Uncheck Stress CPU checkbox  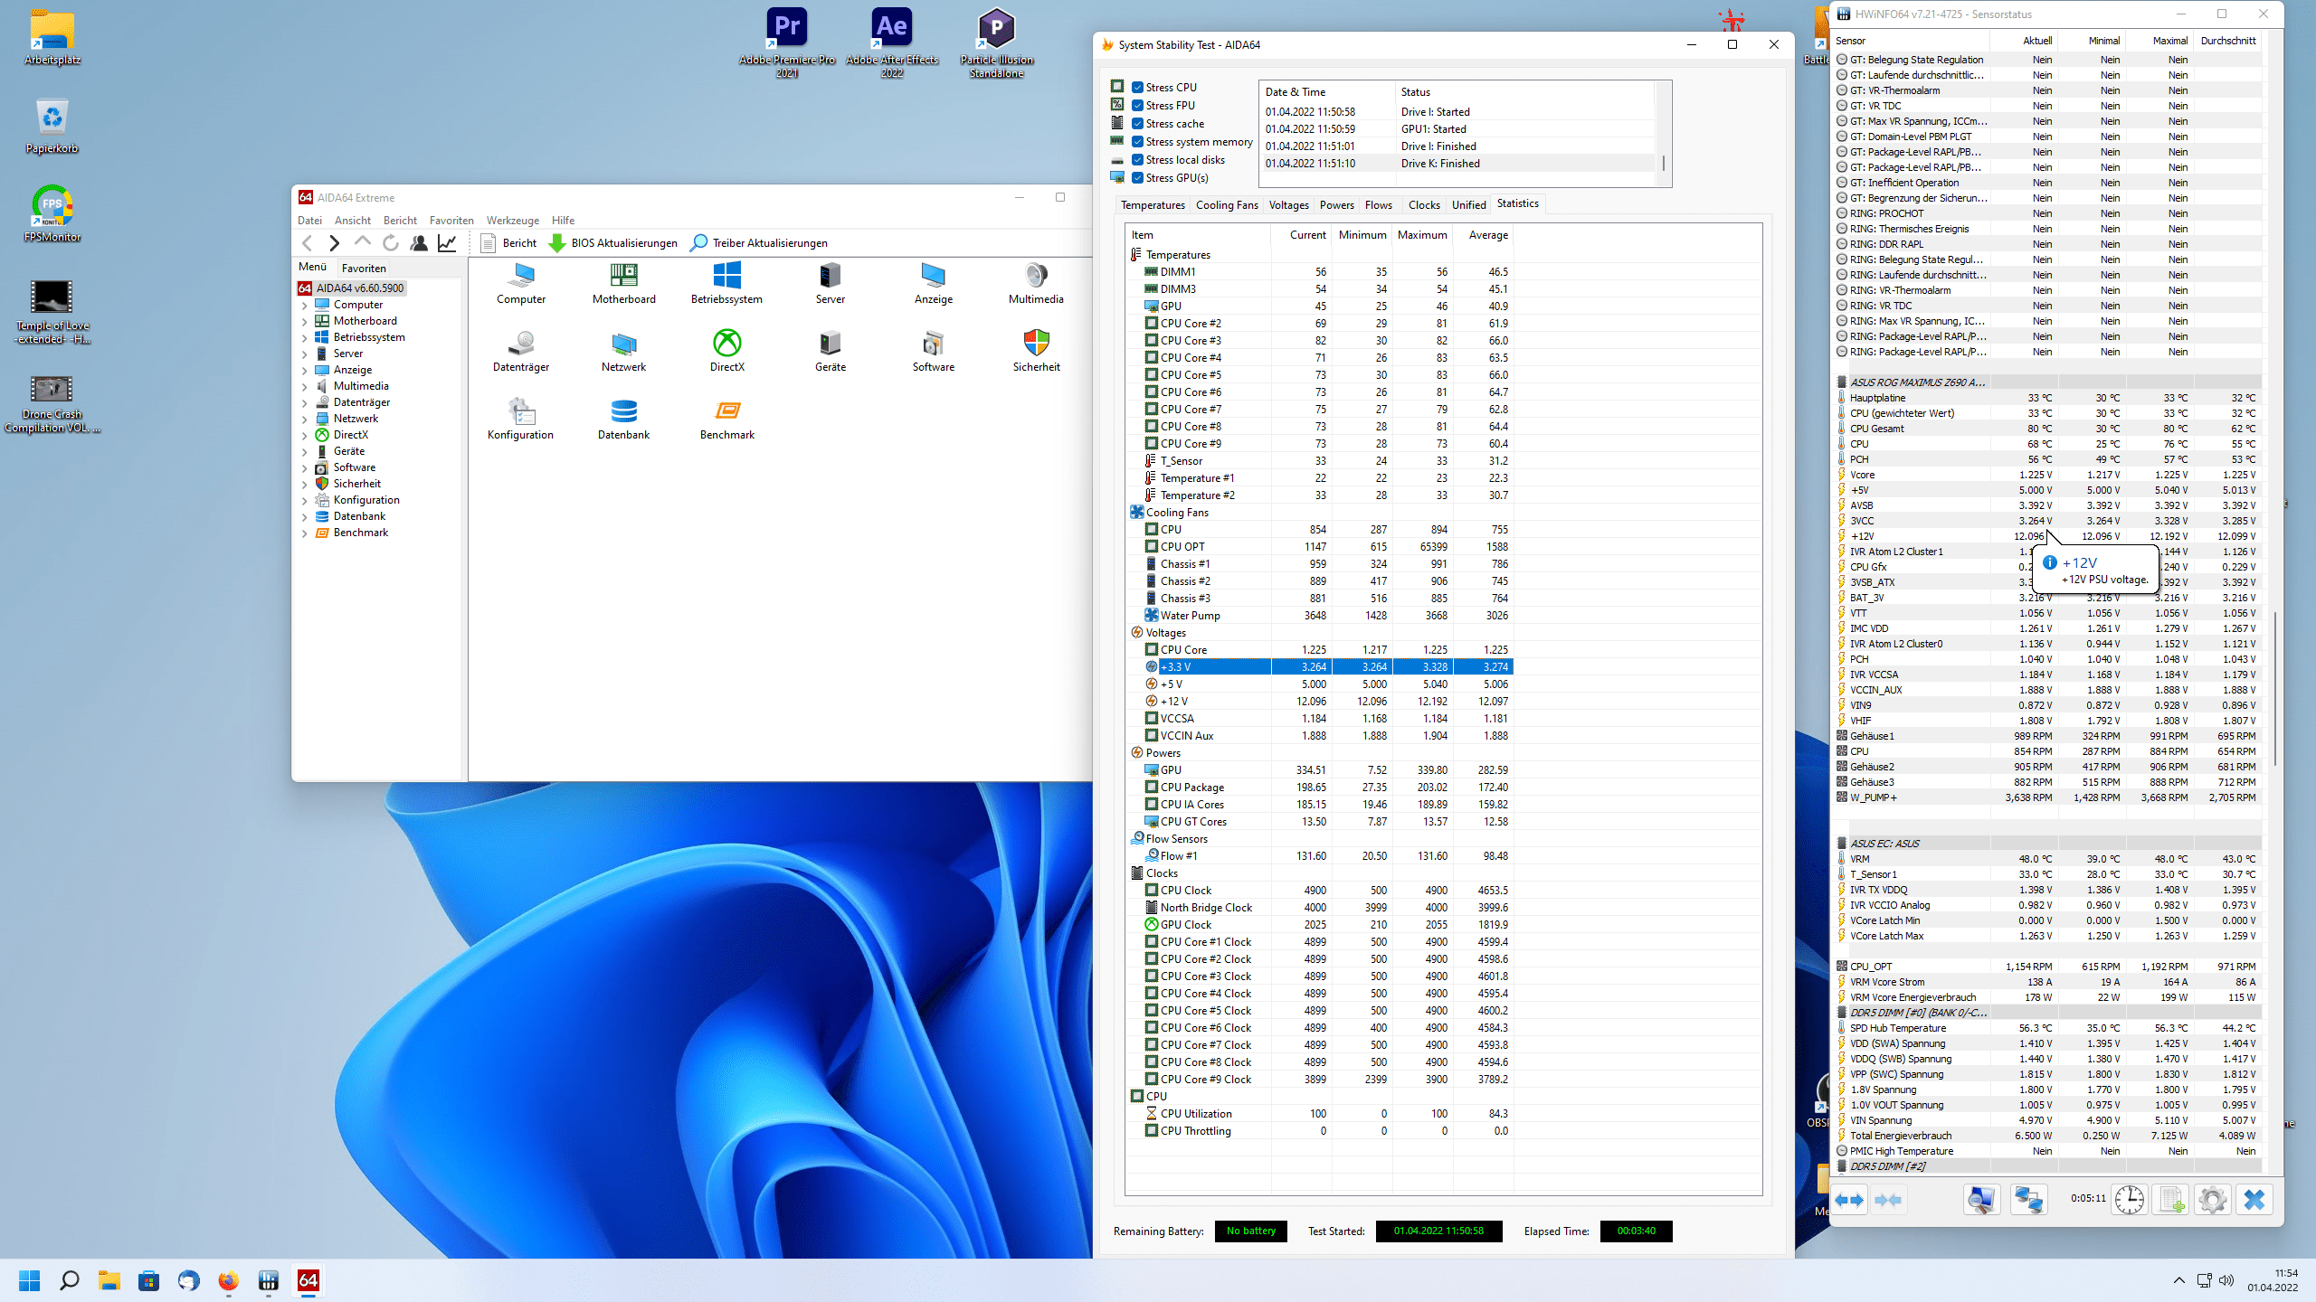click(x=1138, y=88)
